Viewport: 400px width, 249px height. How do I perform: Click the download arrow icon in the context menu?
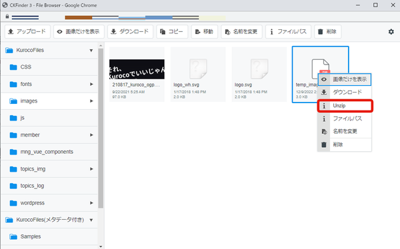coord(324,92)
